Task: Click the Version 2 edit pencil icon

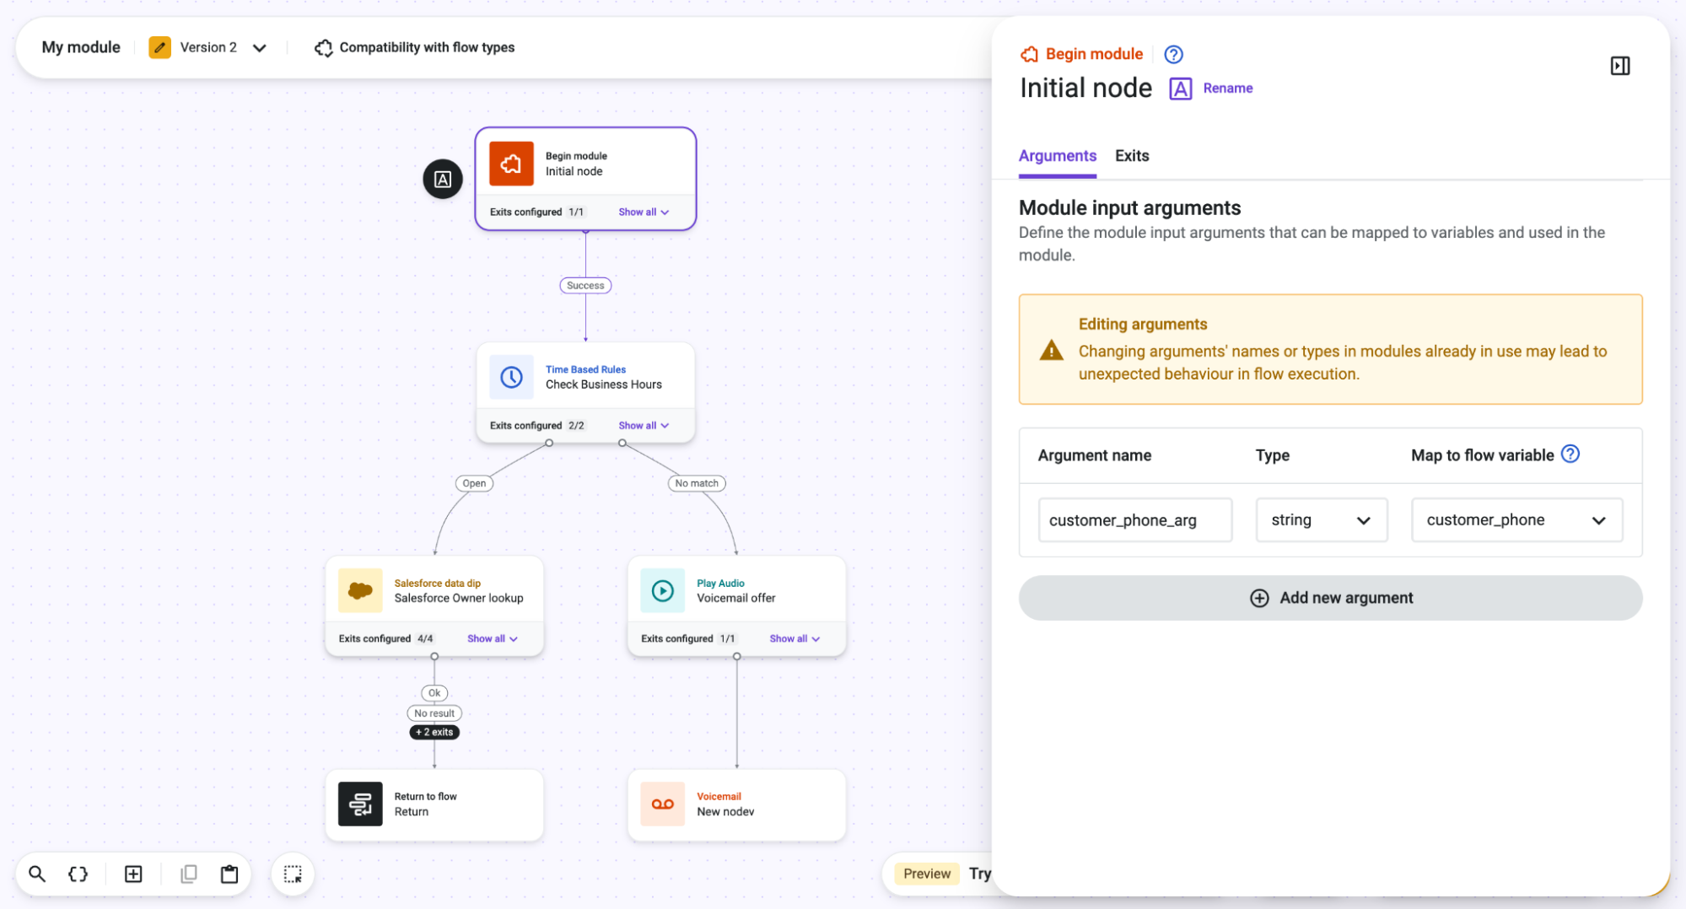Action: point(159,47)
